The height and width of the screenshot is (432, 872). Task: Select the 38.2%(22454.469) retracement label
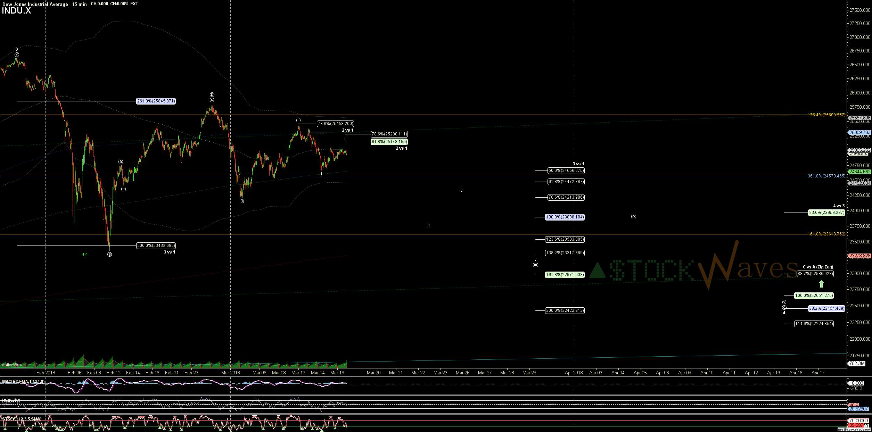[826, 308]
